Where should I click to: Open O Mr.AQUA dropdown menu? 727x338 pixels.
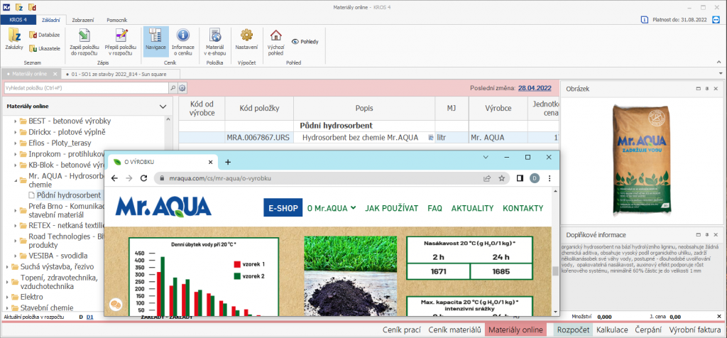pos(332,208)
